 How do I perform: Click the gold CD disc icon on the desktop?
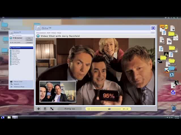[x=166, y=27]
